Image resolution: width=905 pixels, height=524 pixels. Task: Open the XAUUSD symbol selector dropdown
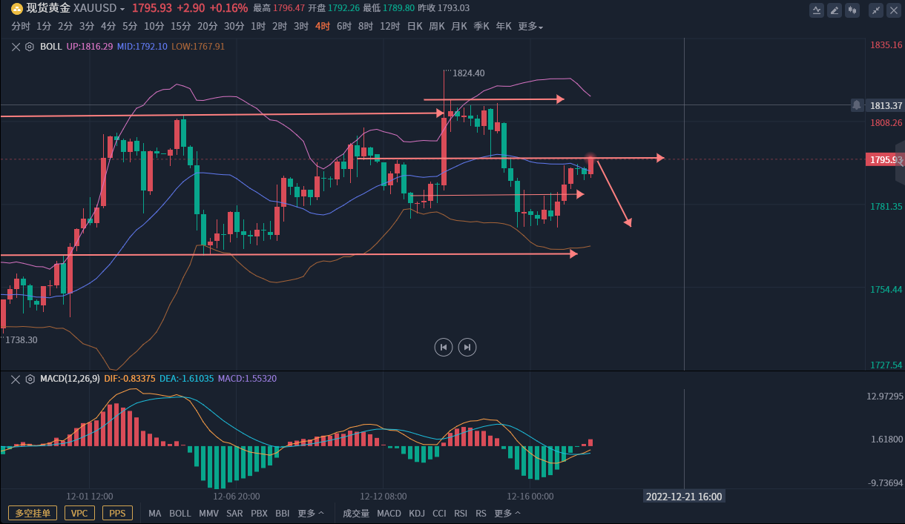pos(99,8)
